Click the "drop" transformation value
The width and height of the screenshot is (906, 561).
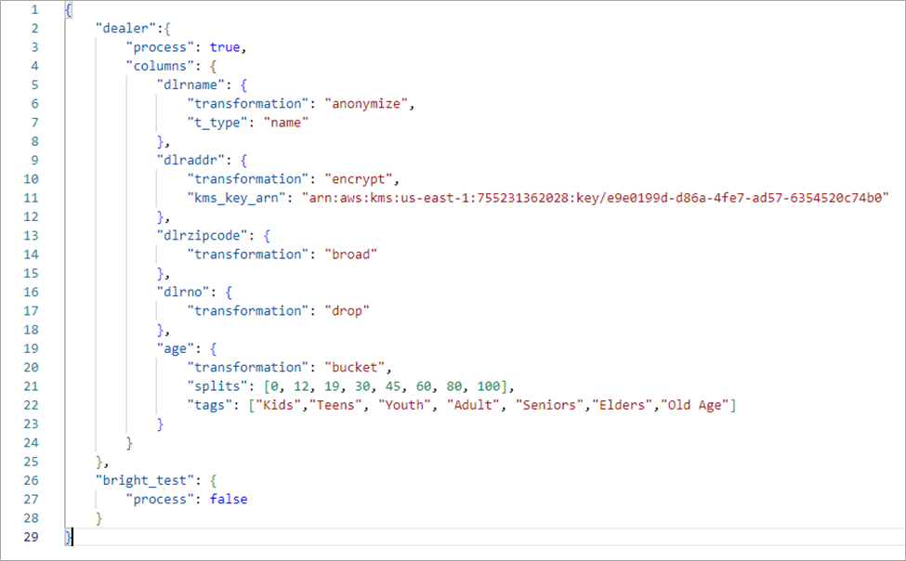347,311
